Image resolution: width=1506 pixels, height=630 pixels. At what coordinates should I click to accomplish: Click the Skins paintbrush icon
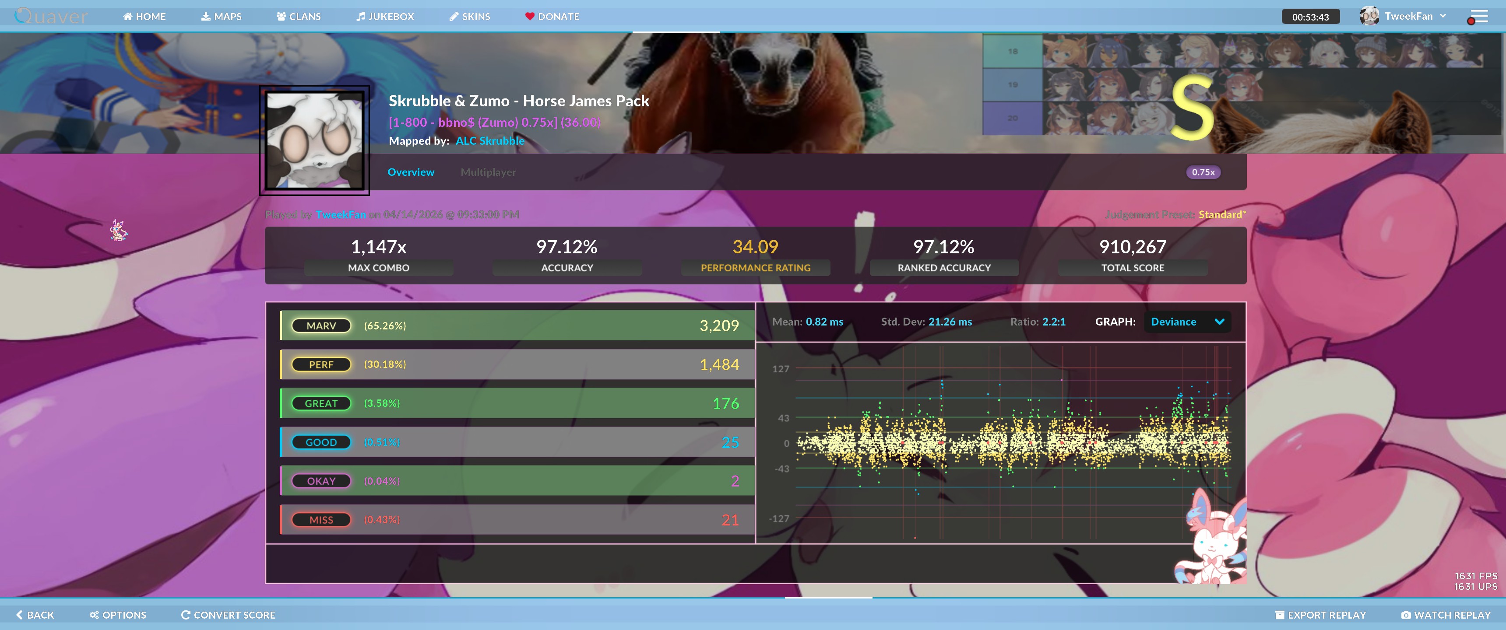(454, 16)
